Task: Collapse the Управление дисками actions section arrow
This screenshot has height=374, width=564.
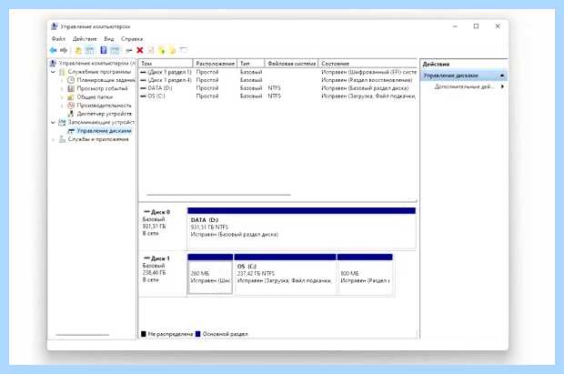Action: point(502,76)
